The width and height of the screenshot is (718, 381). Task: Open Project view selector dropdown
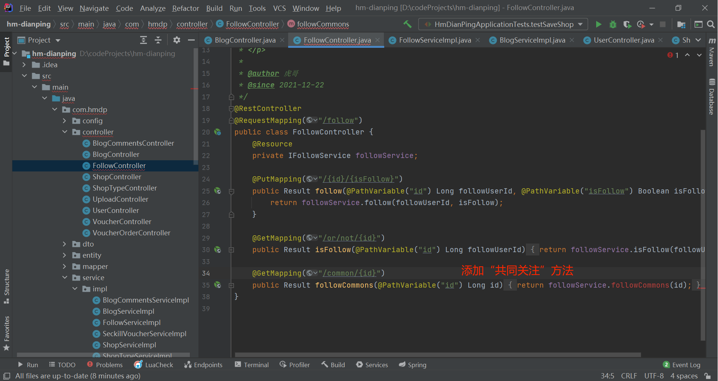point(58,40)
